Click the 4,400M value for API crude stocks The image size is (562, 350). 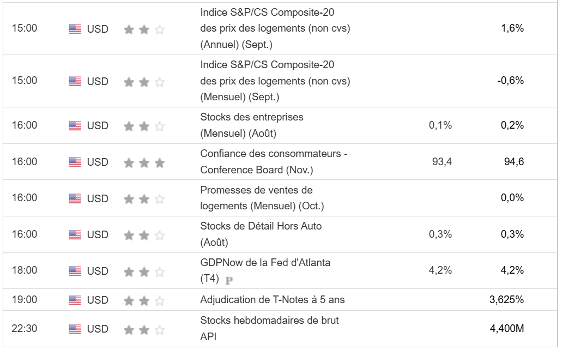pos(507,329)
